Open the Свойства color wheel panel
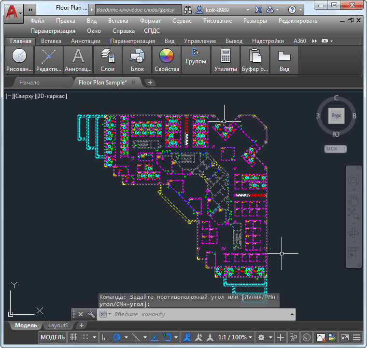This screenshot has width=367, height=348. [167, 60]
